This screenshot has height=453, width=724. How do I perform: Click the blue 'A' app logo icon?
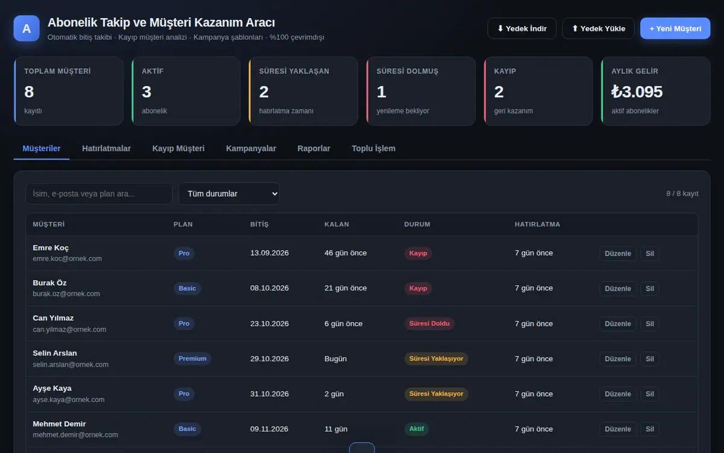click(27, 28)
